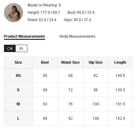Click the L length value 152.5
The image size is (138, 128).
click(120, 119)
